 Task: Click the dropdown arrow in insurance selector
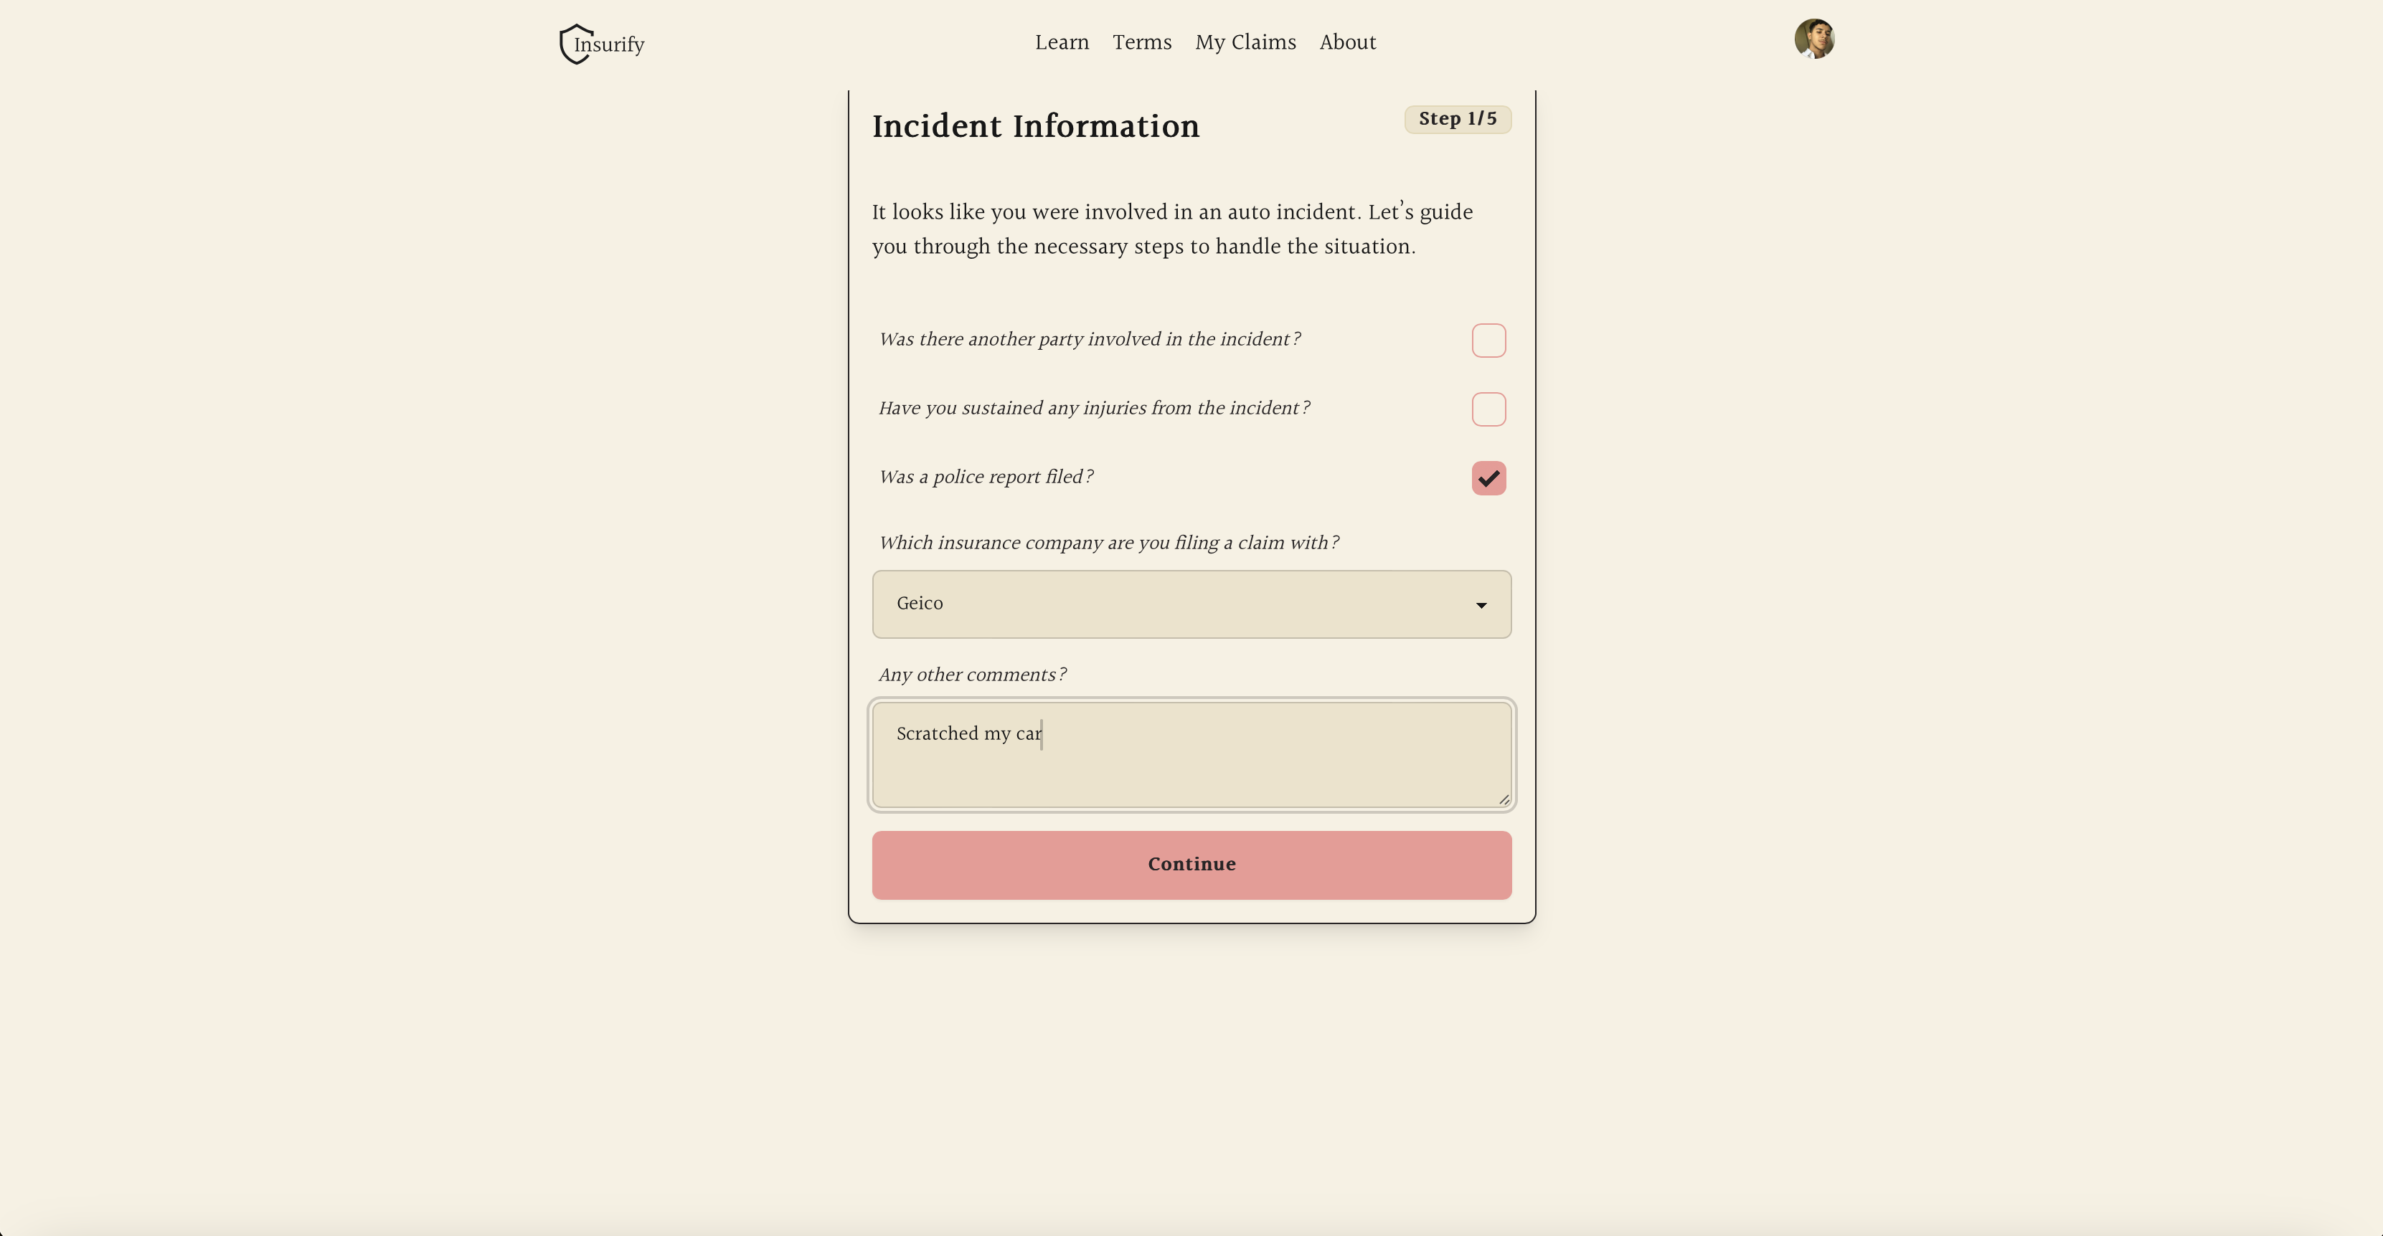[1480, 606]
